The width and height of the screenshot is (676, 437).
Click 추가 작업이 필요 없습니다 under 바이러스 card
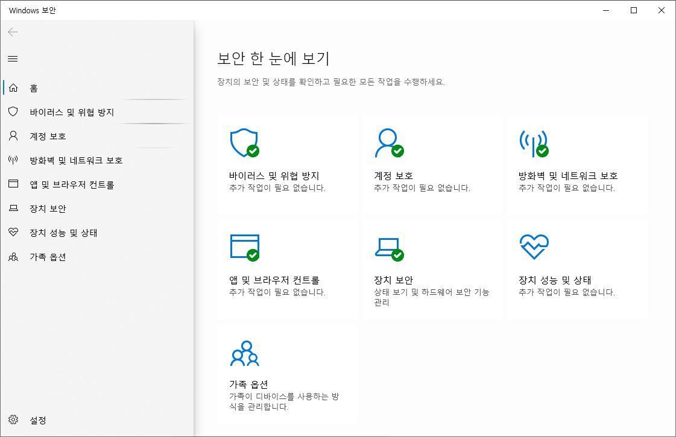pyautogui.click(x=277, y=188)
